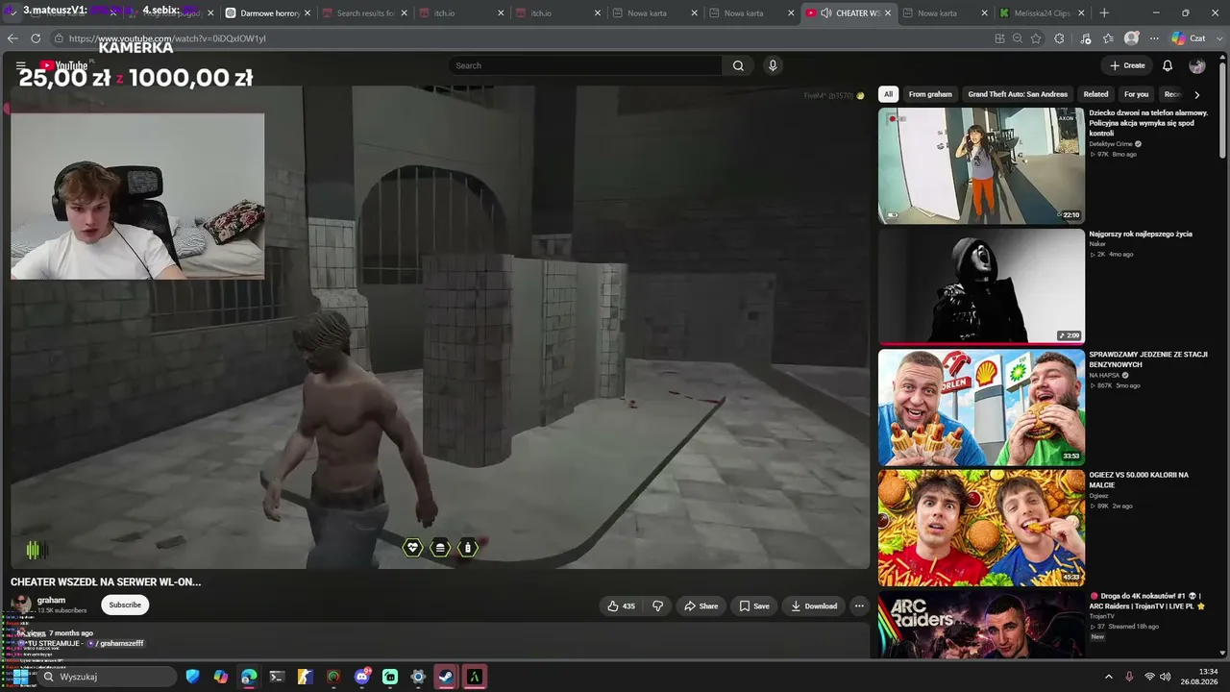Open a new browser tab with plus
The height and width of the screenshot is (692, 1230).
pyautogui.click(x=1104, y=12)
